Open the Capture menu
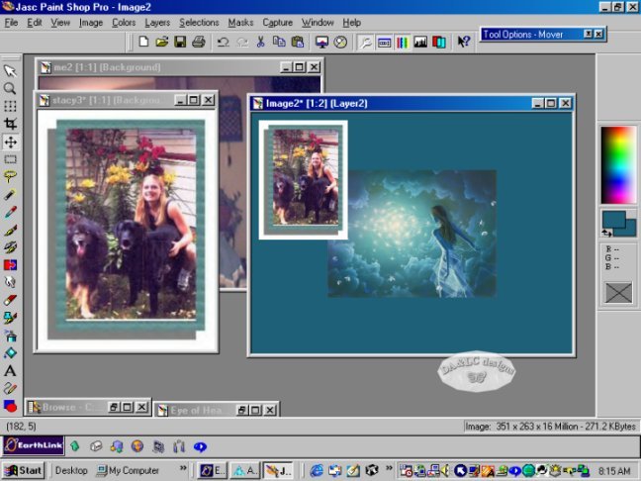Screen dimensions: 641x481 coord(278,23)
